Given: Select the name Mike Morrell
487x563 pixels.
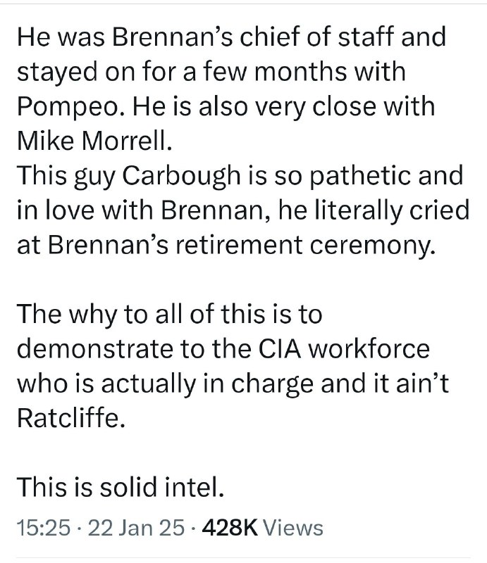Looking at the screenshot, I should click(94, 140).
